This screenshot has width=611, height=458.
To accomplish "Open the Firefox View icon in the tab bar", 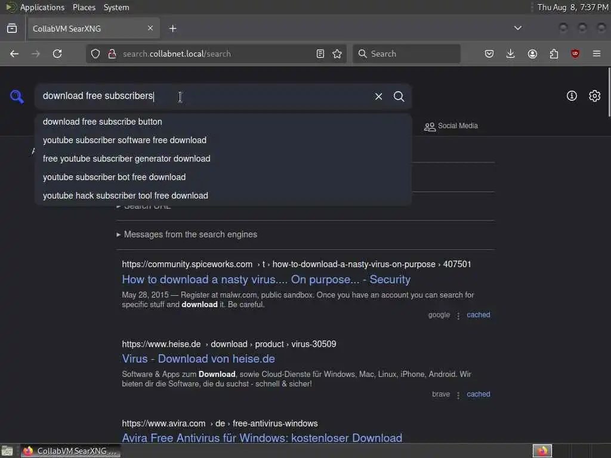I will [12, 29].
